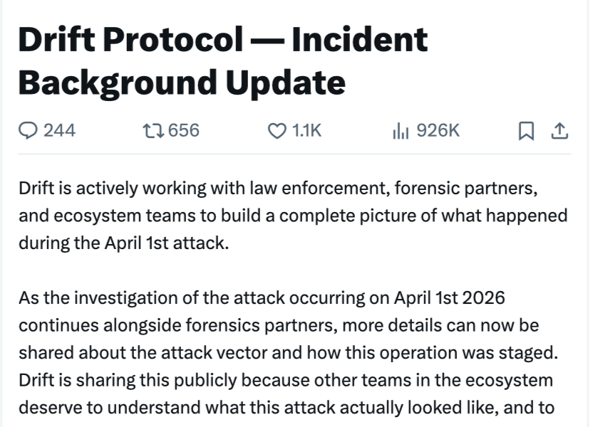
Task: Save the article with the bookmark ribbon icon
Action: 525,130
